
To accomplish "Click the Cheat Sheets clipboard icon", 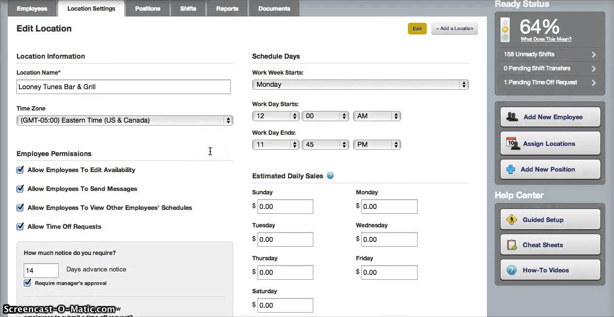I will [512, 245].
